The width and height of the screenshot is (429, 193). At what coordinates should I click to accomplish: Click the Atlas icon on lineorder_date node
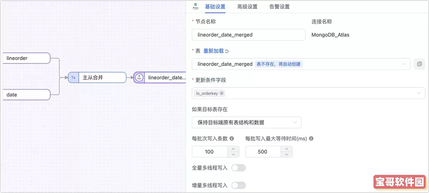pos(140,78)
